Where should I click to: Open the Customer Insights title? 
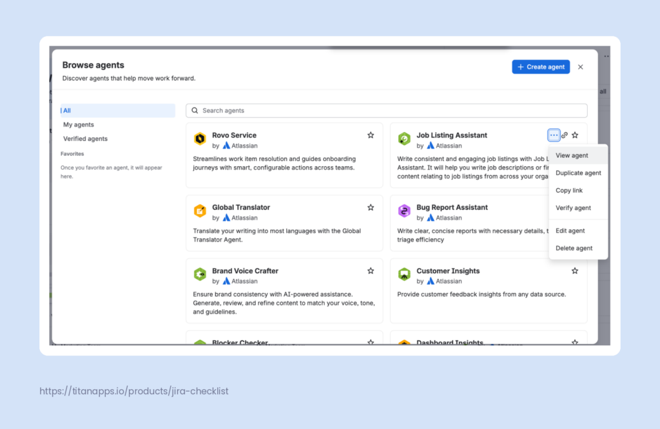[x=448, y=271]
